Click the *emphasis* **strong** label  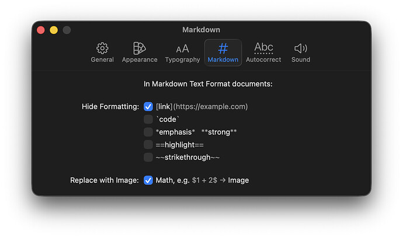196,132
